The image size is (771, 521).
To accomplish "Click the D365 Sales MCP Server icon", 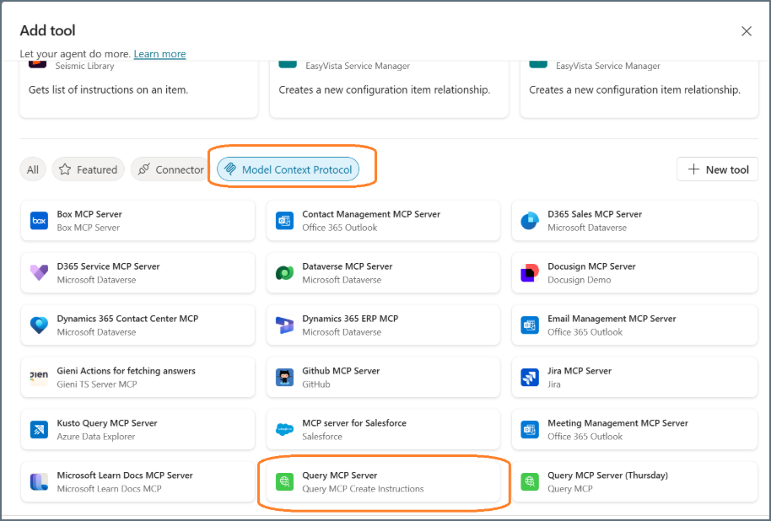I will pyautogui.click(x=530, y=221).
